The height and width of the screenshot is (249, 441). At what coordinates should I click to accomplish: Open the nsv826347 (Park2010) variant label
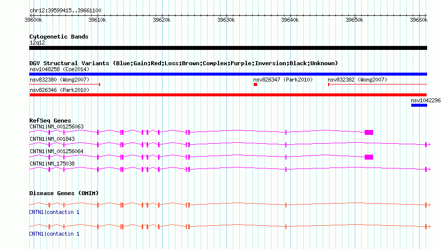point(283,80)
